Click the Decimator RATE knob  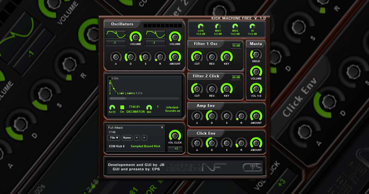112,107
